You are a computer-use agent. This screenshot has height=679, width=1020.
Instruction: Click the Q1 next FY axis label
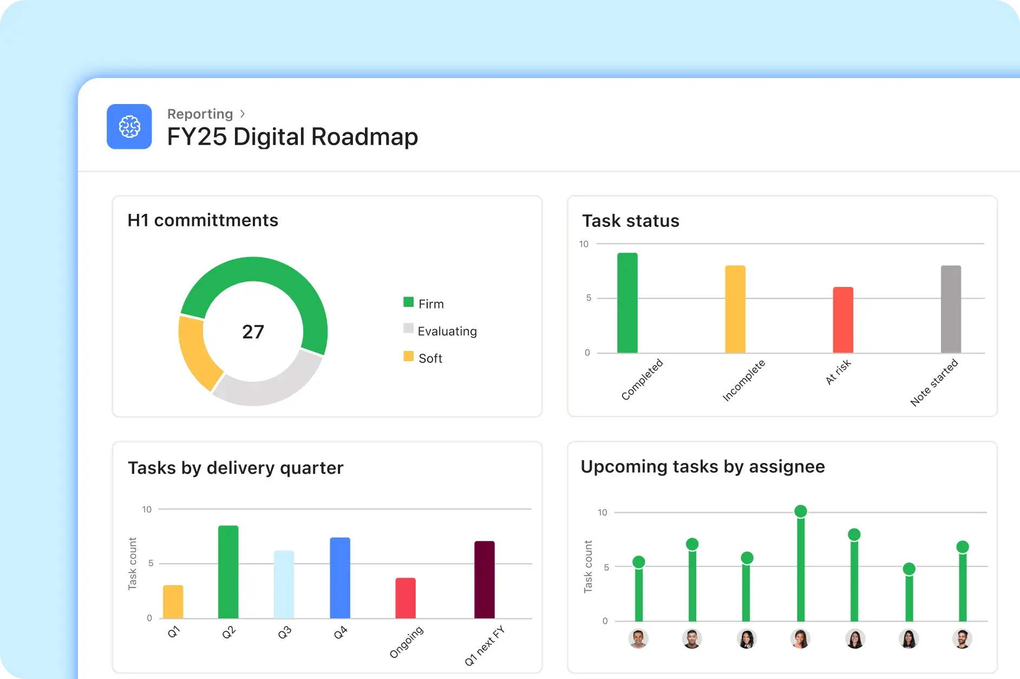point(485,645)
